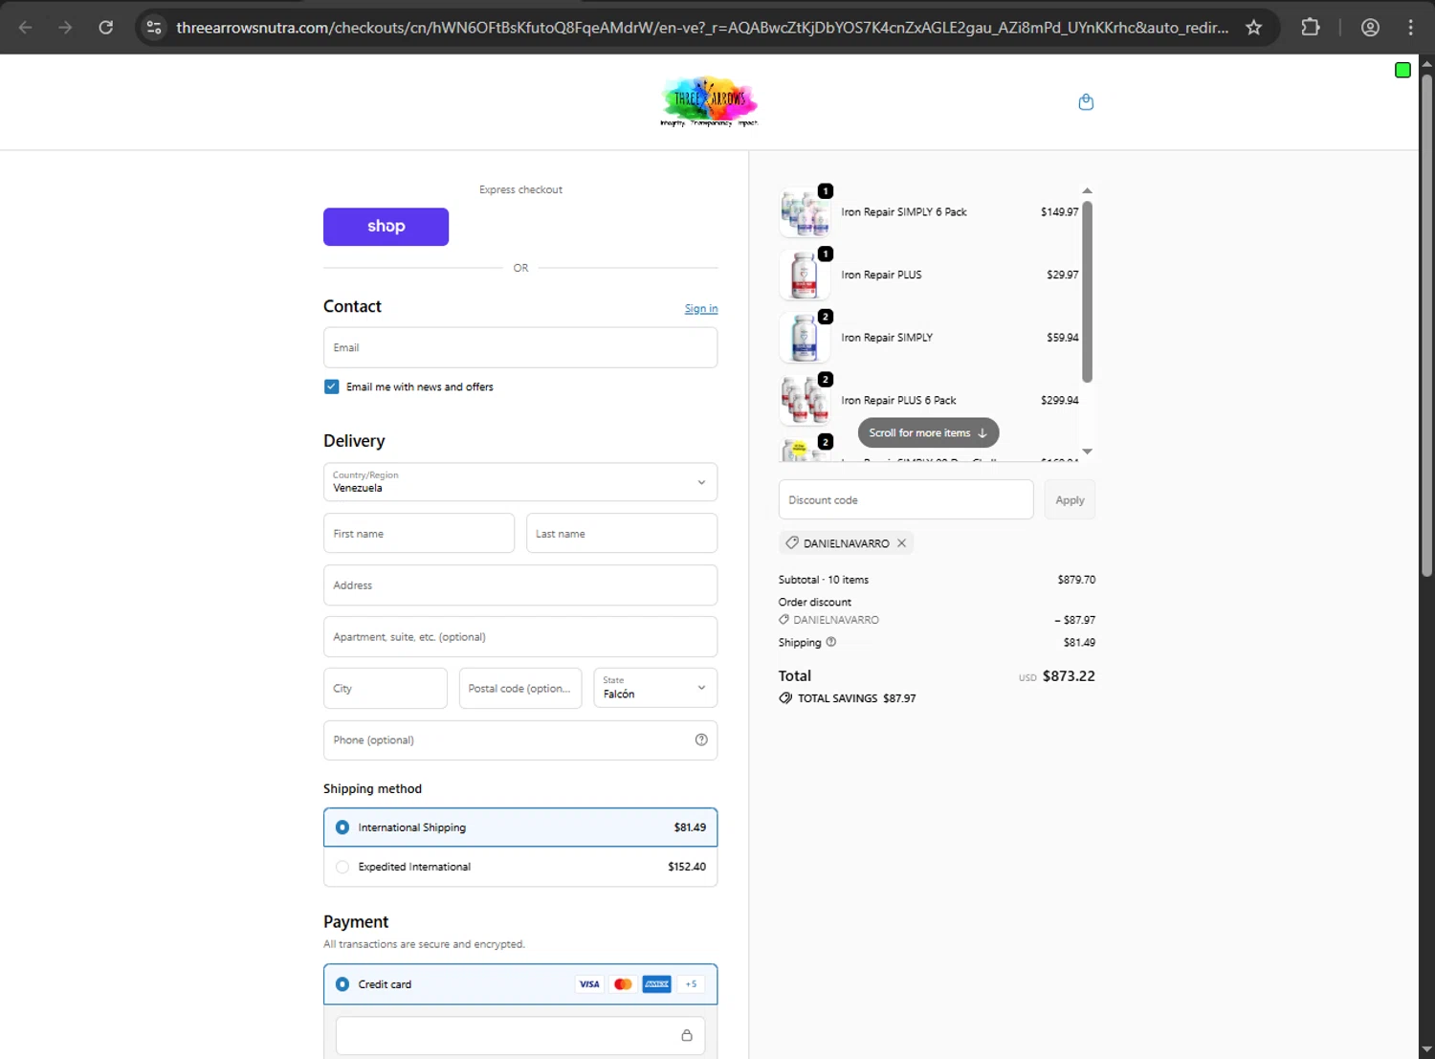
Task: Click the Sign in link
Action: pos(701,308)
